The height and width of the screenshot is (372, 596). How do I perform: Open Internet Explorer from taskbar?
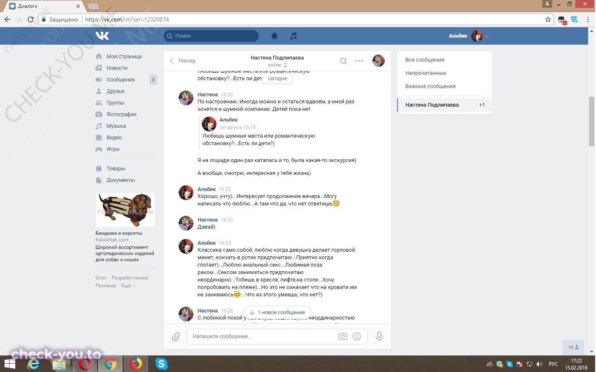[x=33, y=364]
